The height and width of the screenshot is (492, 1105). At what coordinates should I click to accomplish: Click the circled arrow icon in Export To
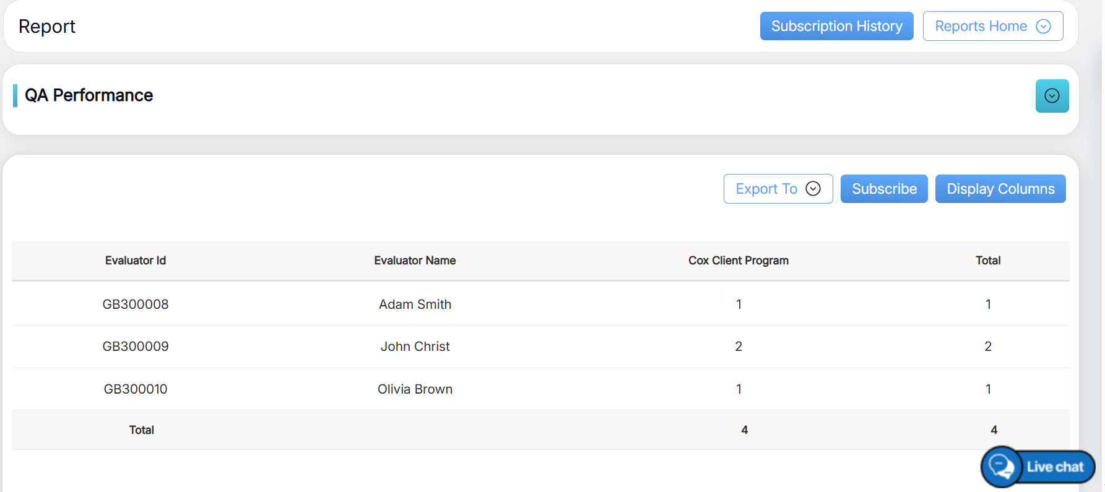813,189
